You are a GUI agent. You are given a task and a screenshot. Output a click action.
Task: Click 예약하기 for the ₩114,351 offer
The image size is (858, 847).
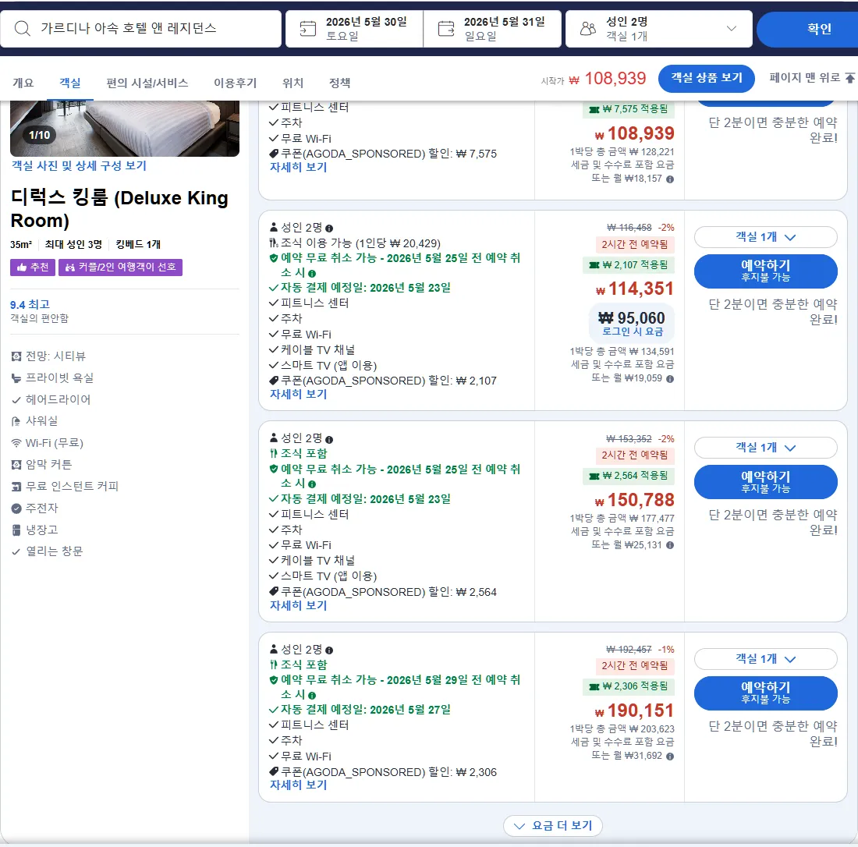click(x=765, y=271)
